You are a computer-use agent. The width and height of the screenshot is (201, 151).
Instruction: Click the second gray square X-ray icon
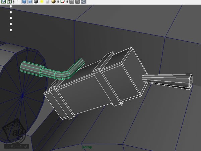[x=77, y=2]
